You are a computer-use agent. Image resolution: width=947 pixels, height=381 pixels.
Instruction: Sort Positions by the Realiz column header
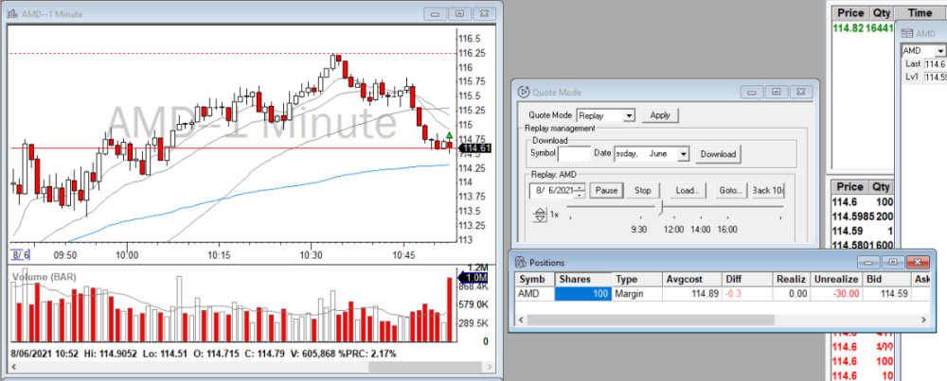(x=792, y=279)
